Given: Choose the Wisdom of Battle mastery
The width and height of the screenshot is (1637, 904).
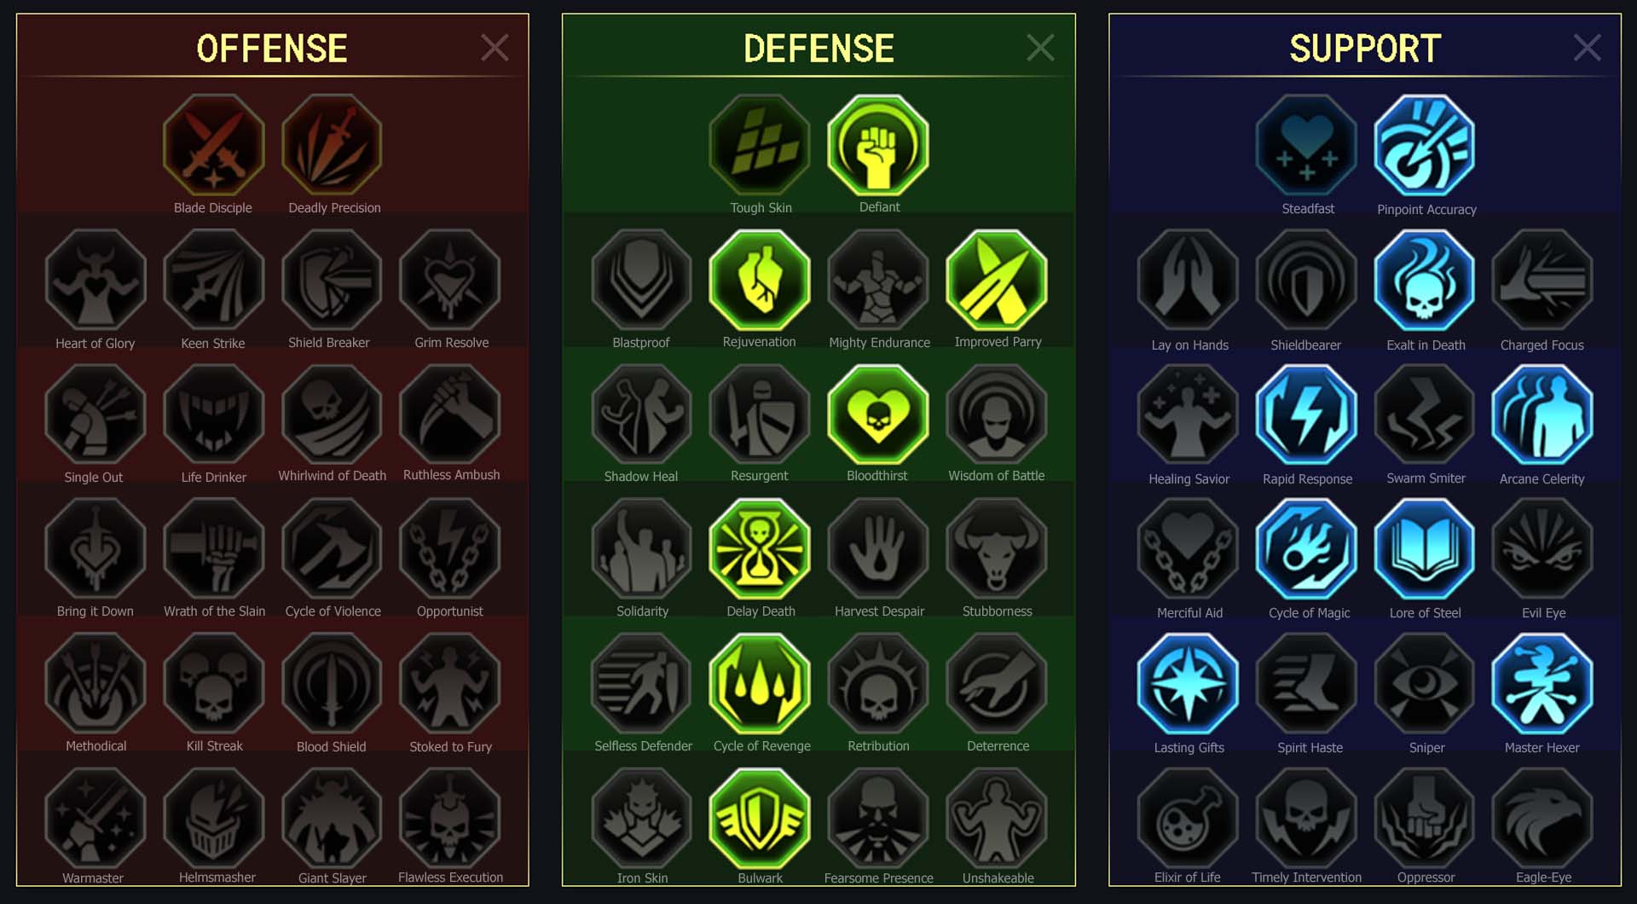Looking at the screenshot, I should click(997, 414).
